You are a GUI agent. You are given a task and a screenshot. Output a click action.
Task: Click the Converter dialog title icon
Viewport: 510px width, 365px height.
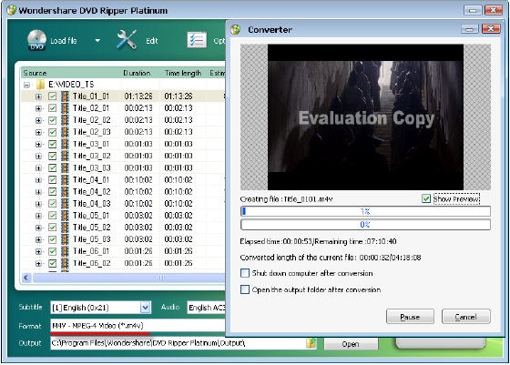coord(236,29)
